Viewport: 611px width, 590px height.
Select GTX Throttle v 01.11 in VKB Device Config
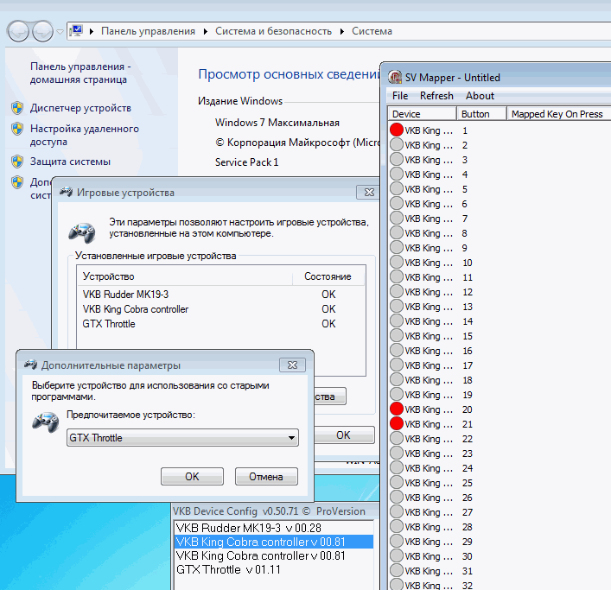274,570
